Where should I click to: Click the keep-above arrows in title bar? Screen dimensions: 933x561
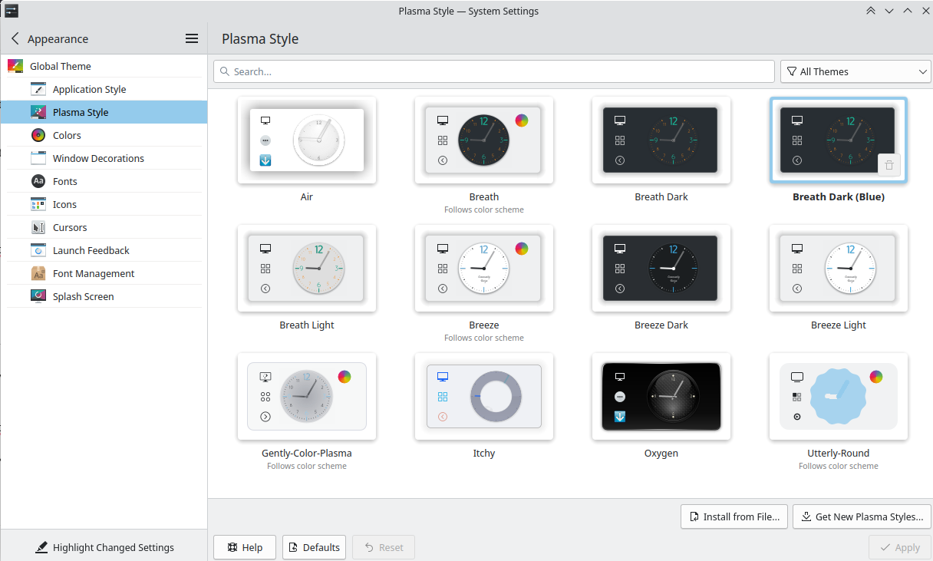coord(870,11)
